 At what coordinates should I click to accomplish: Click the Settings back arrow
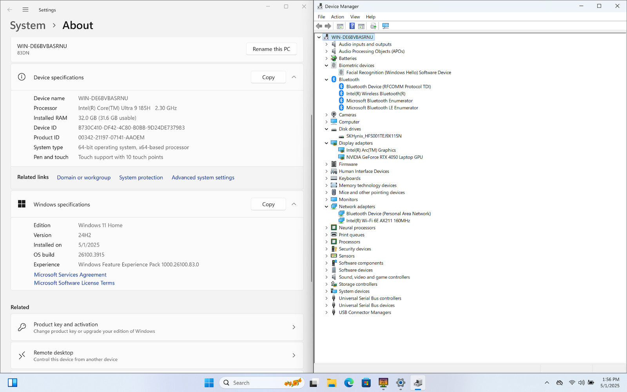(10, 10)
